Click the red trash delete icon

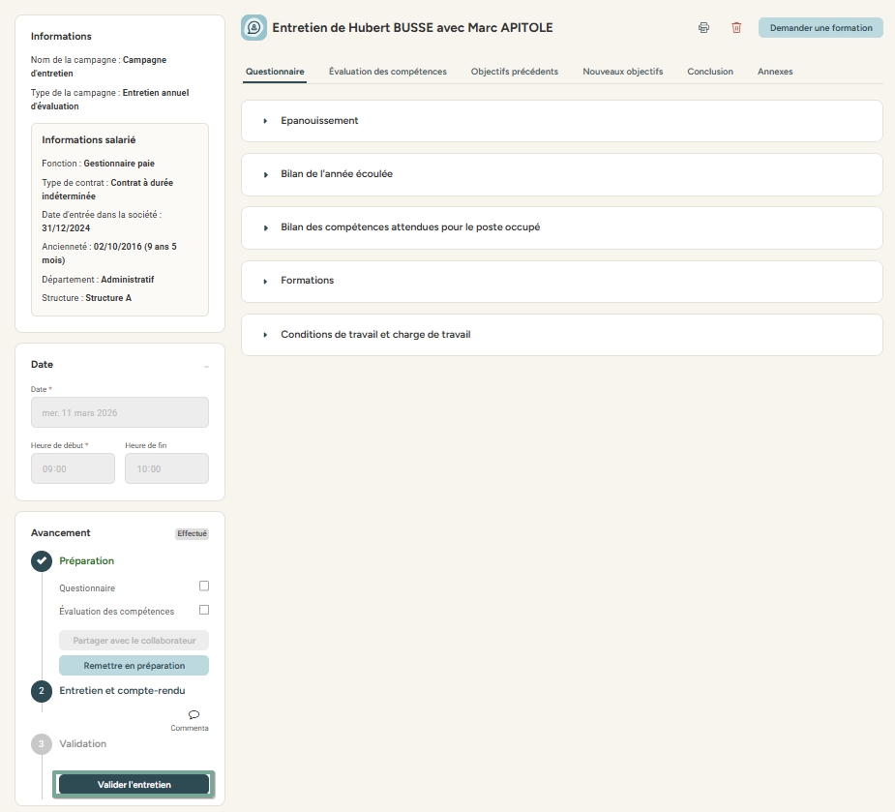pyautogui.click(x=736, y=28)
